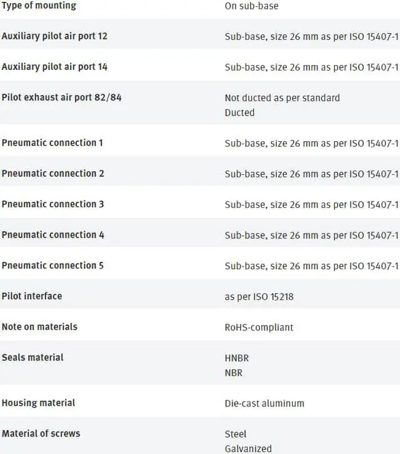Select the Material of screws label
This screenshot has width=400, height=454.
click(41, 433)
